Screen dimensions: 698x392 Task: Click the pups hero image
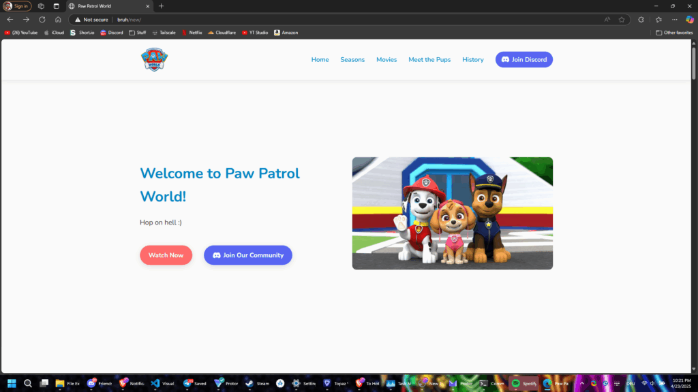click(452, 213)
